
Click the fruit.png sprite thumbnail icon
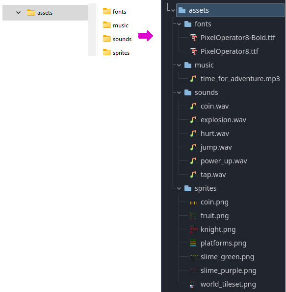(193, 216)
